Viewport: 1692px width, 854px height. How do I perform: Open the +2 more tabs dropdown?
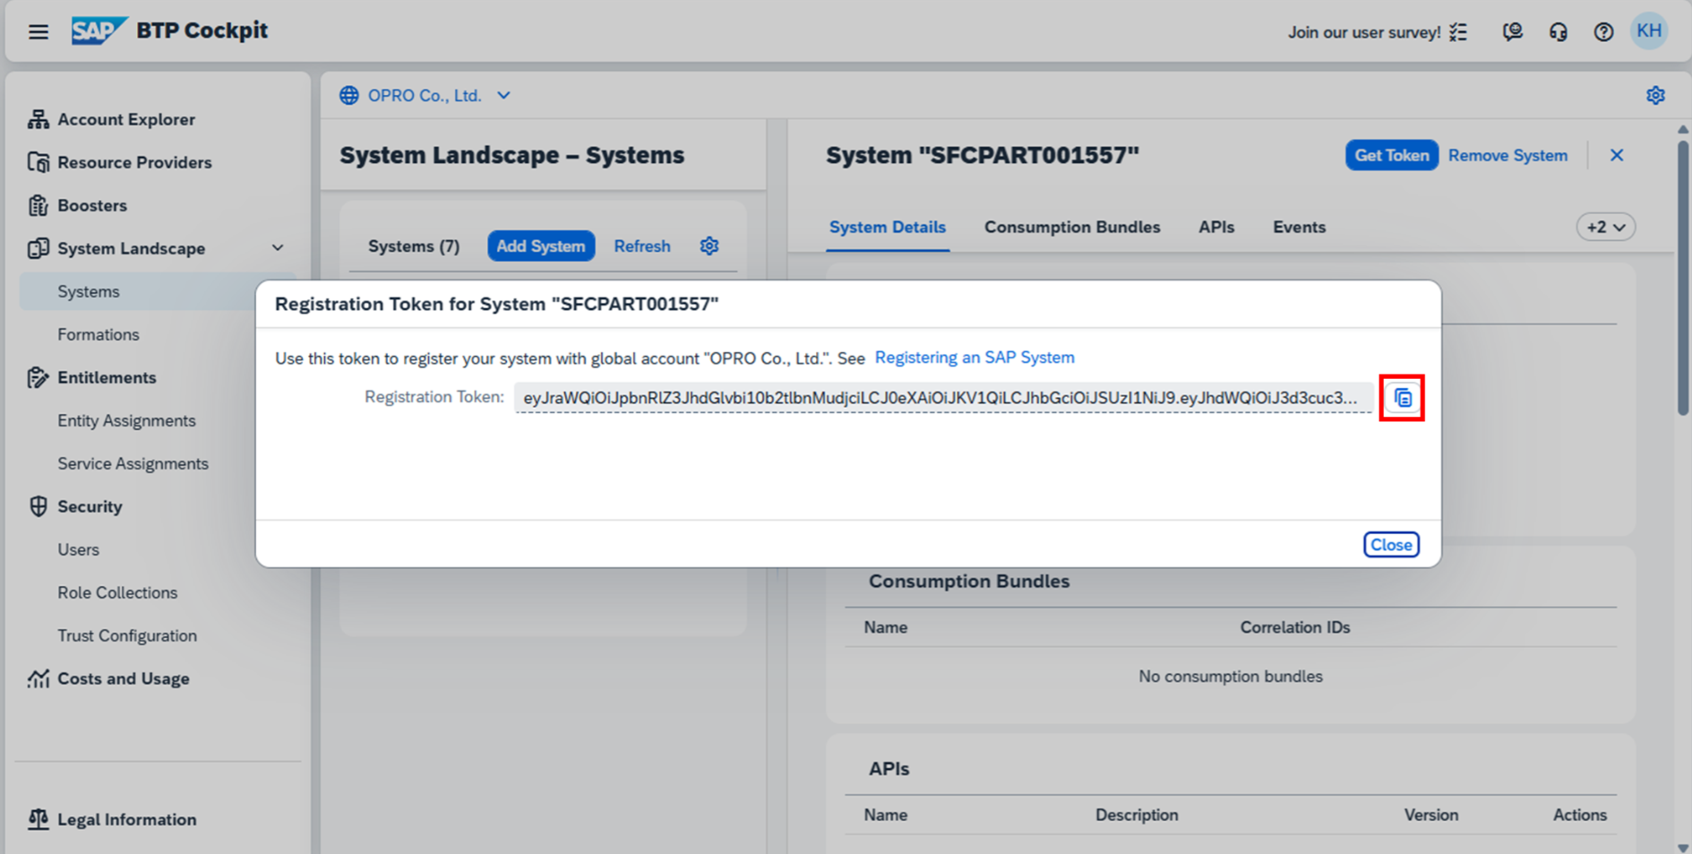click(1605, 228)
